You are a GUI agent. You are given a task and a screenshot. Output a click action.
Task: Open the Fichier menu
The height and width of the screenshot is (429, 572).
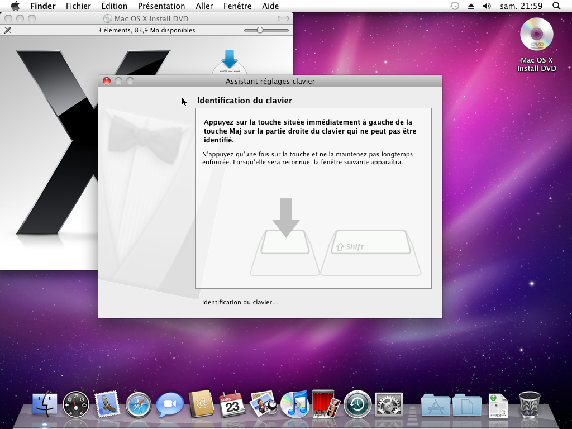click(x=78, y=6)
